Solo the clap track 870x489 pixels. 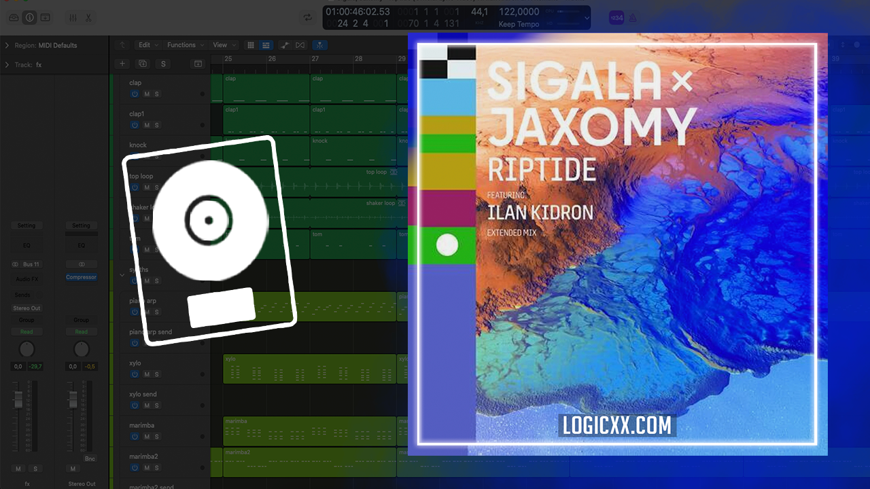click(x=156, y=94)
